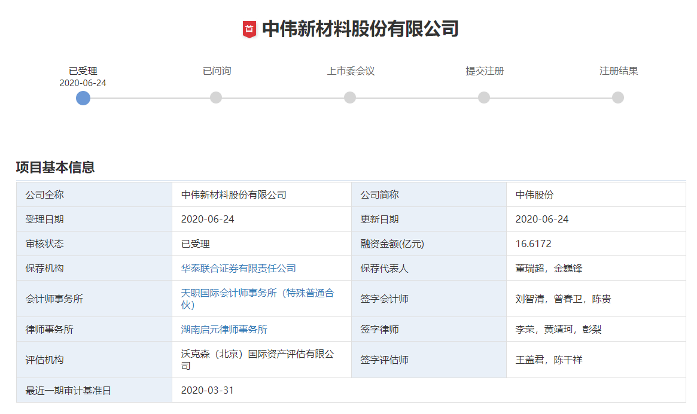Click the 公司简称 value 中伟股份
Viewport: 697px width, 414px height.
tap(534, 195)
